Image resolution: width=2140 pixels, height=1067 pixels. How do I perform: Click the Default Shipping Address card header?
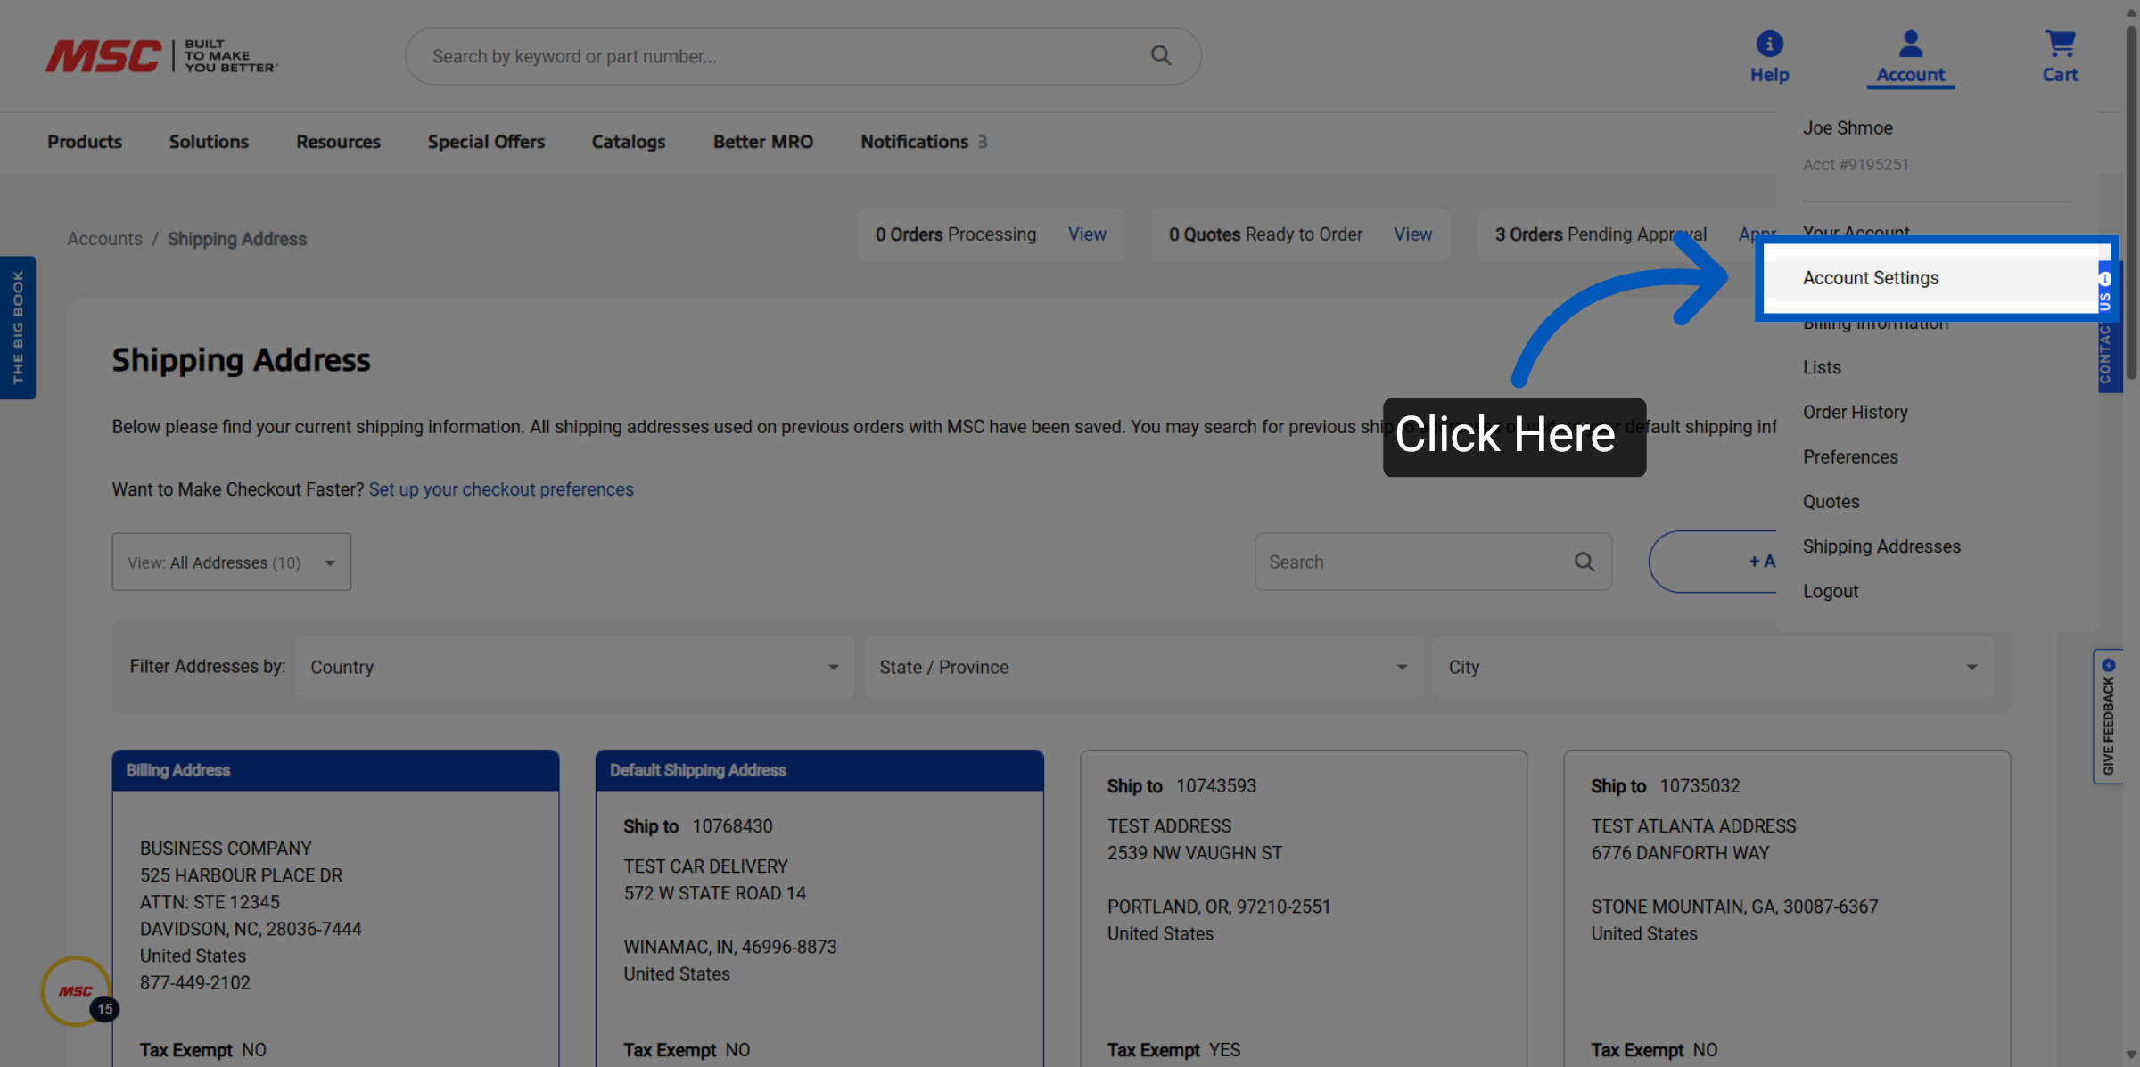[819, 770]
